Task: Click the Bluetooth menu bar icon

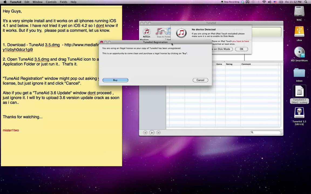Action: pos(258,2)
